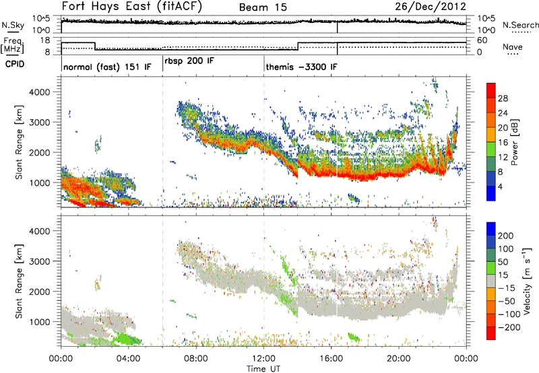The width and height of the screenshot is (539, 373).
Task: Click the "28" label on Power colorbar
Action: pyautogui.click(x=503, y=98)
